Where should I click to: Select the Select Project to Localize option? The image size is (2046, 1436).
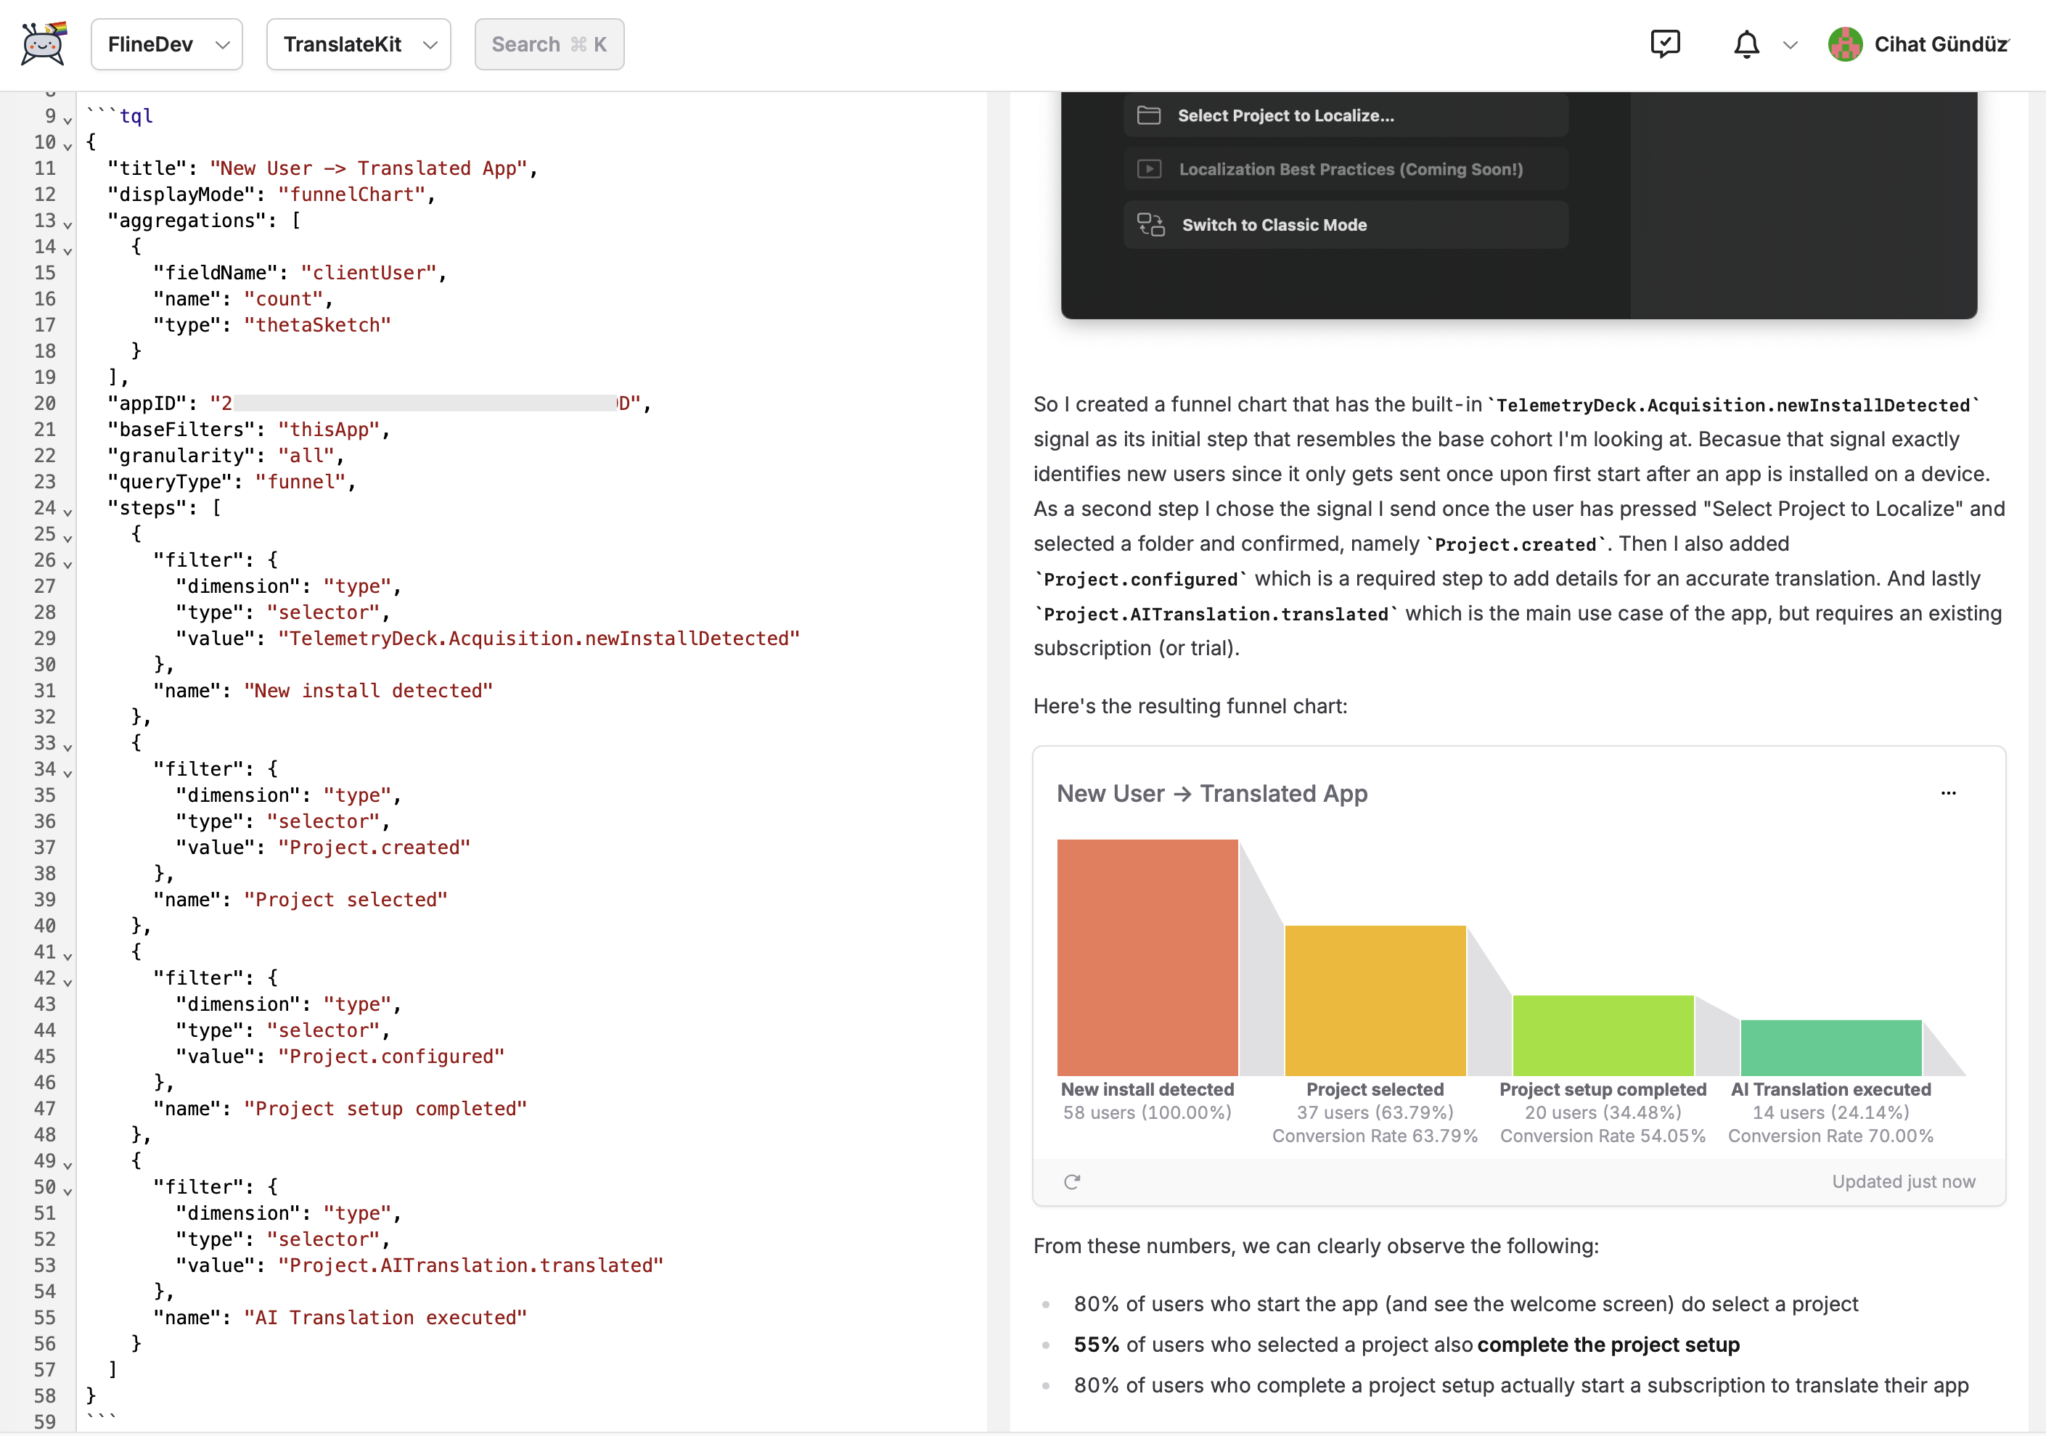point(1286,114)
